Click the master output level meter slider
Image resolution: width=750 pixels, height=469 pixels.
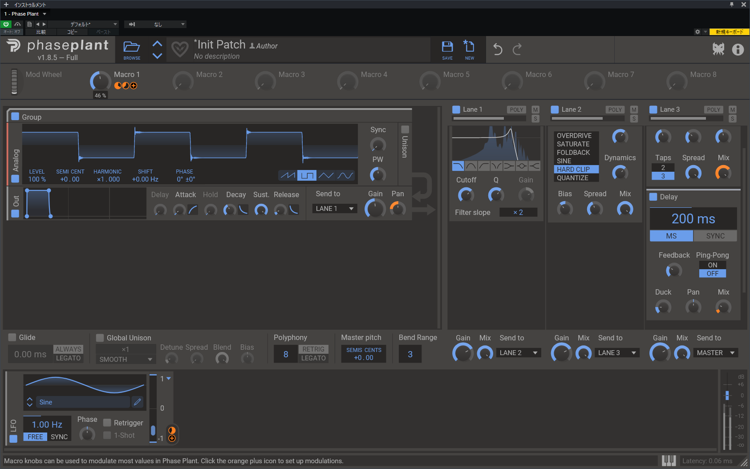(x=727, y=395)
